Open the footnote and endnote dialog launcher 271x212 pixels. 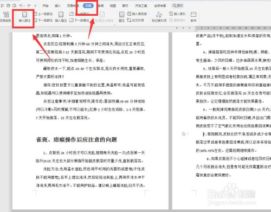(114, 24)
